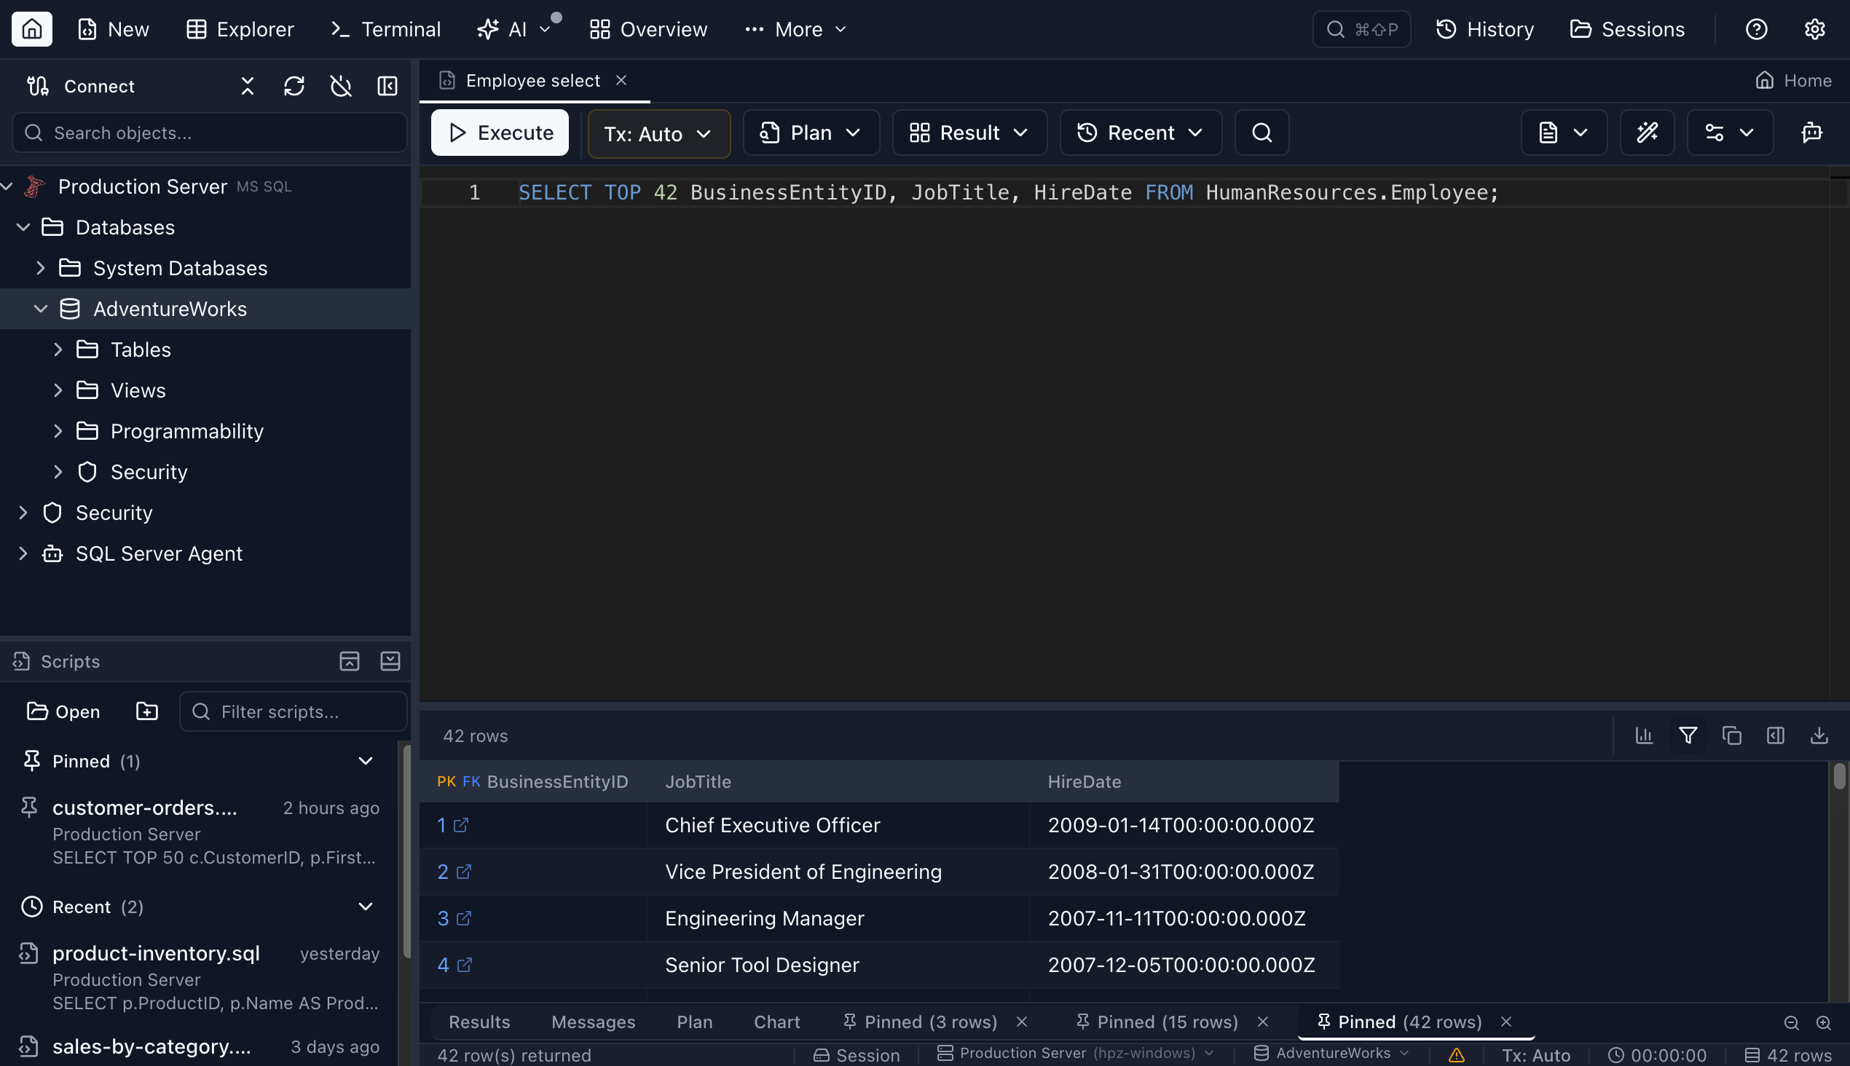Collapse the sidebar panel icon
The image size is (1850, 1066).
pos(387,87)
